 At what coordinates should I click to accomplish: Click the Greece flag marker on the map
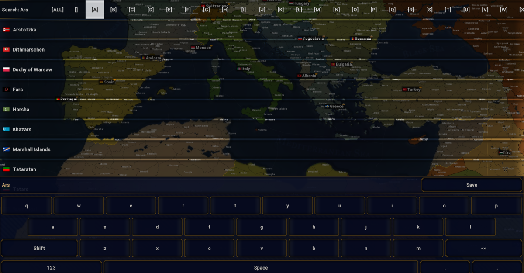pyautogui.click(x=327, y=106)
